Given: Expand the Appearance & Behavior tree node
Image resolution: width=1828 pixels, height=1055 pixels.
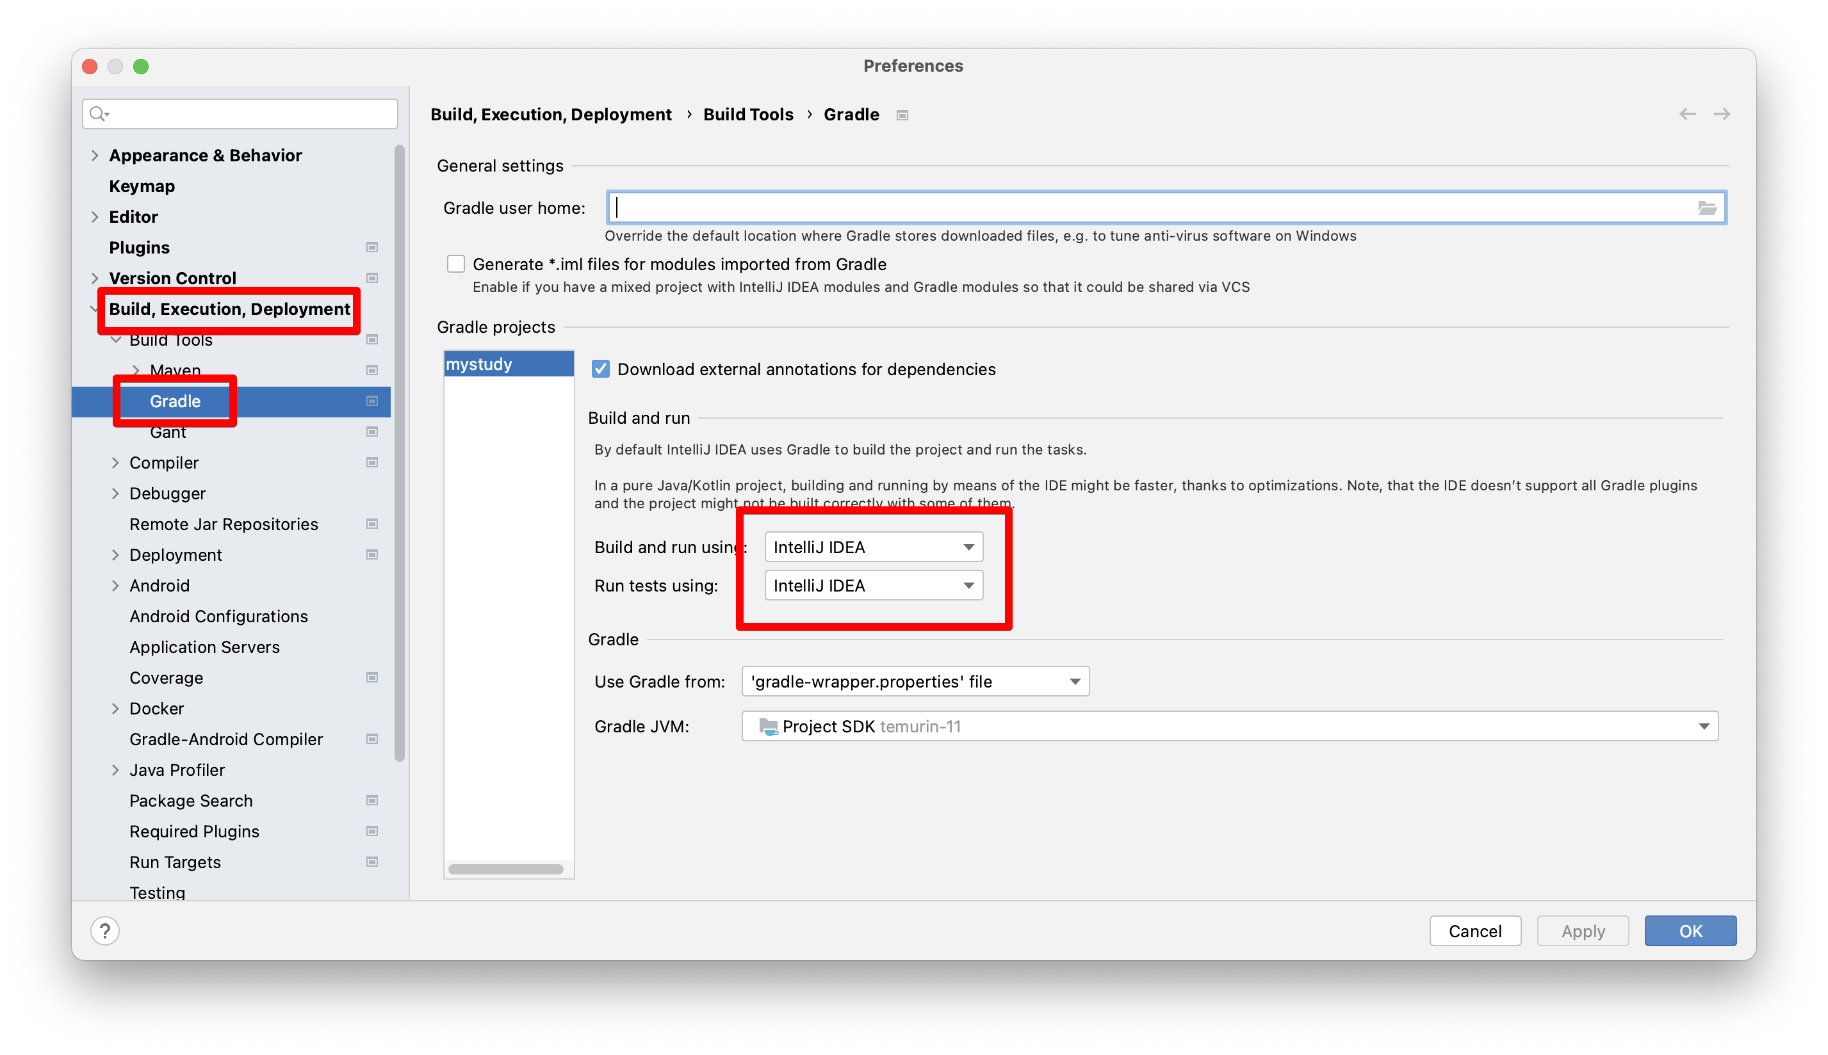Looking at the screenshot, I should coord(95,156).
